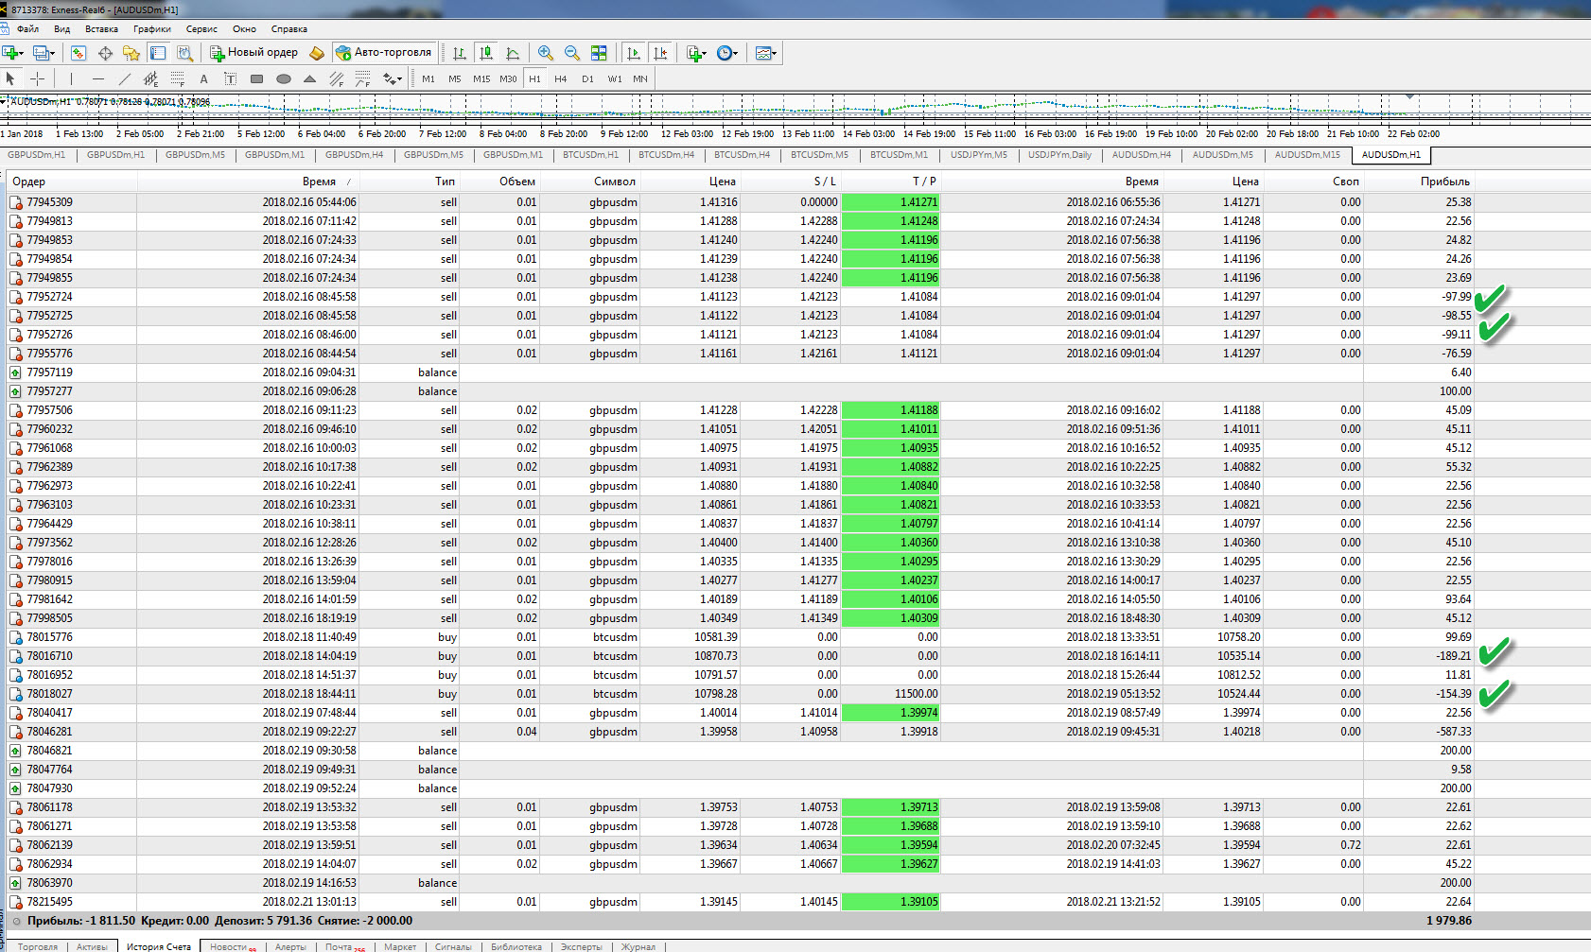Image resolution: width=1591 pixels, height=952 pixels.
Task: Toggle the Chart Auto Scroll button
Action: point(634,53)
